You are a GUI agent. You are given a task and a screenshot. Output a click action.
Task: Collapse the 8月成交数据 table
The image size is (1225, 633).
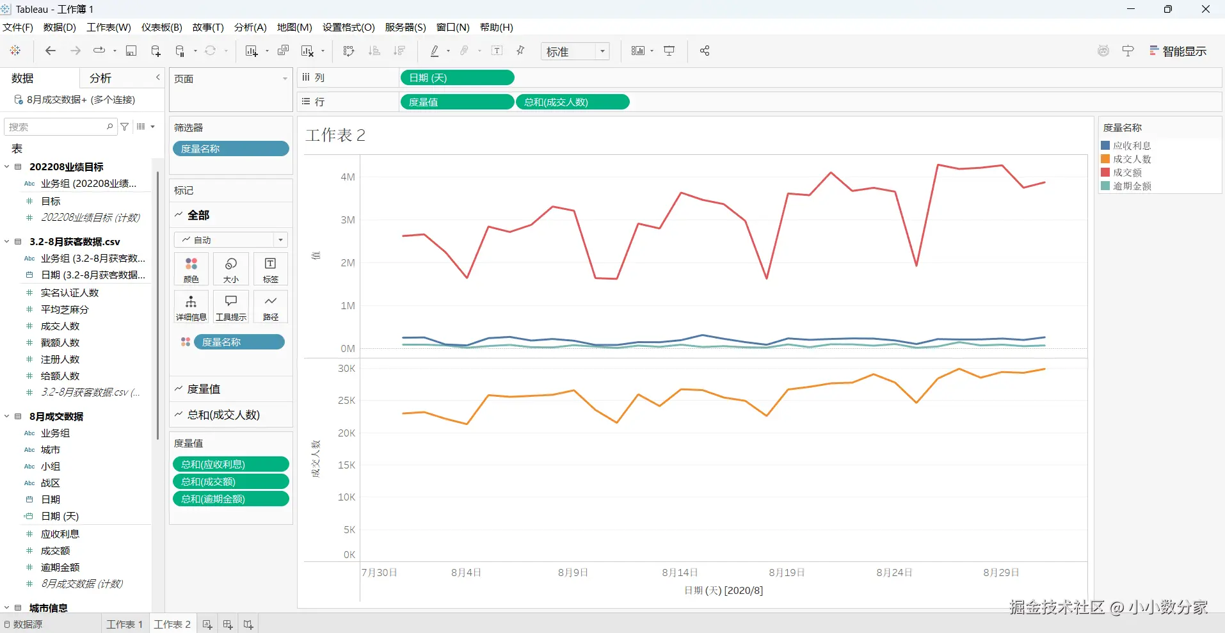(x=6, y=416)
